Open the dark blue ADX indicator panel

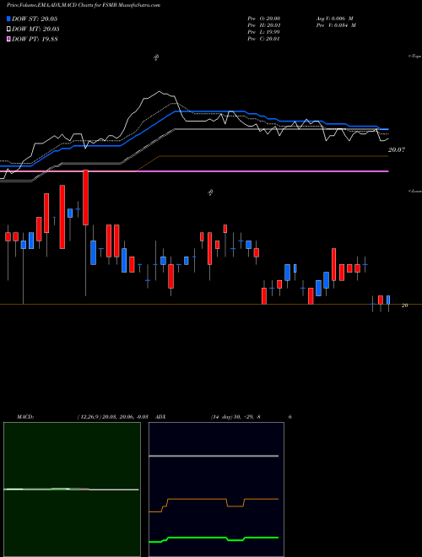click(216, 489)
